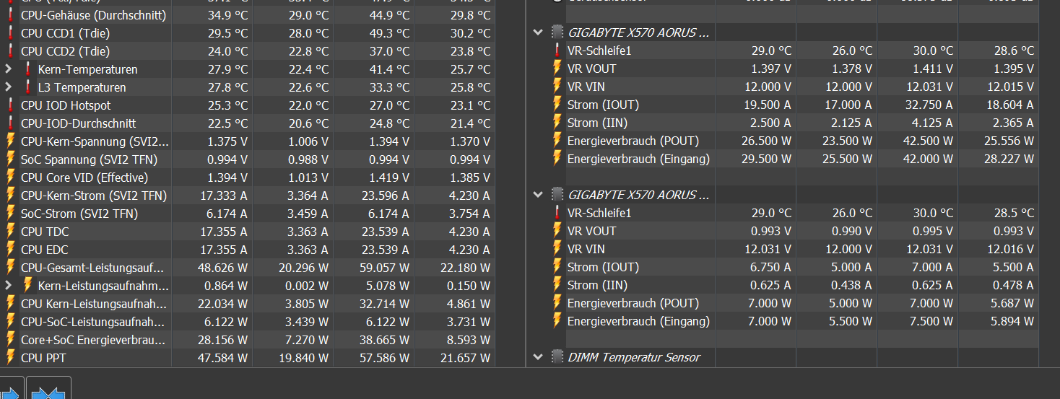1060x399 pixels.
Task: Collapse GIGABYTE X570 AORUS group containing 42.500 W POUT
Action: tap(537, 32)
